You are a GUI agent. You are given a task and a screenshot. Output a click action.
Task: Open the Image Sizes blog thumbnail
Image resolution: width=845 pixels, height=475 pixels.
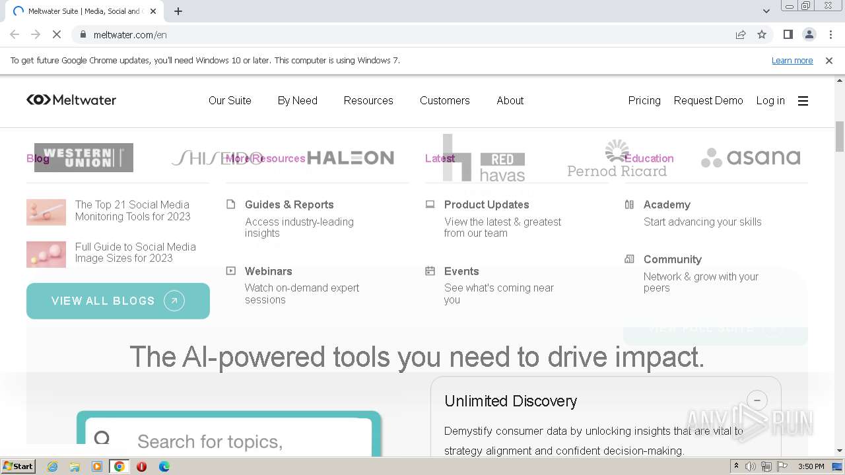[46, 254]
